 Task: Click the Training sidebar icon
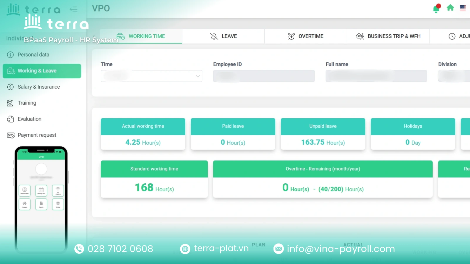point(10,103)
